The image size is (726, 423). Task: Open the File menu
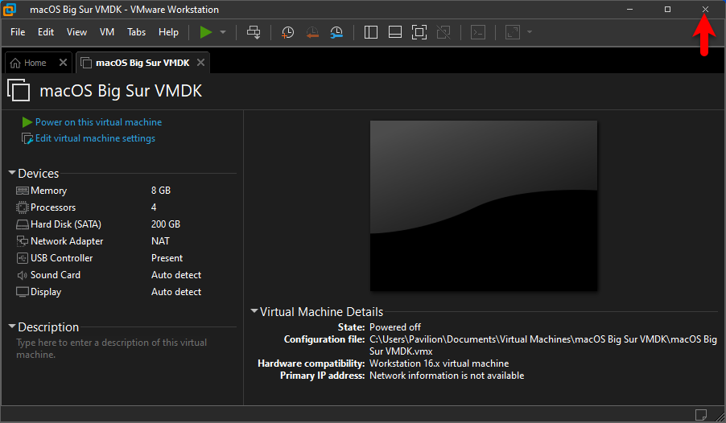click(18, 32)
